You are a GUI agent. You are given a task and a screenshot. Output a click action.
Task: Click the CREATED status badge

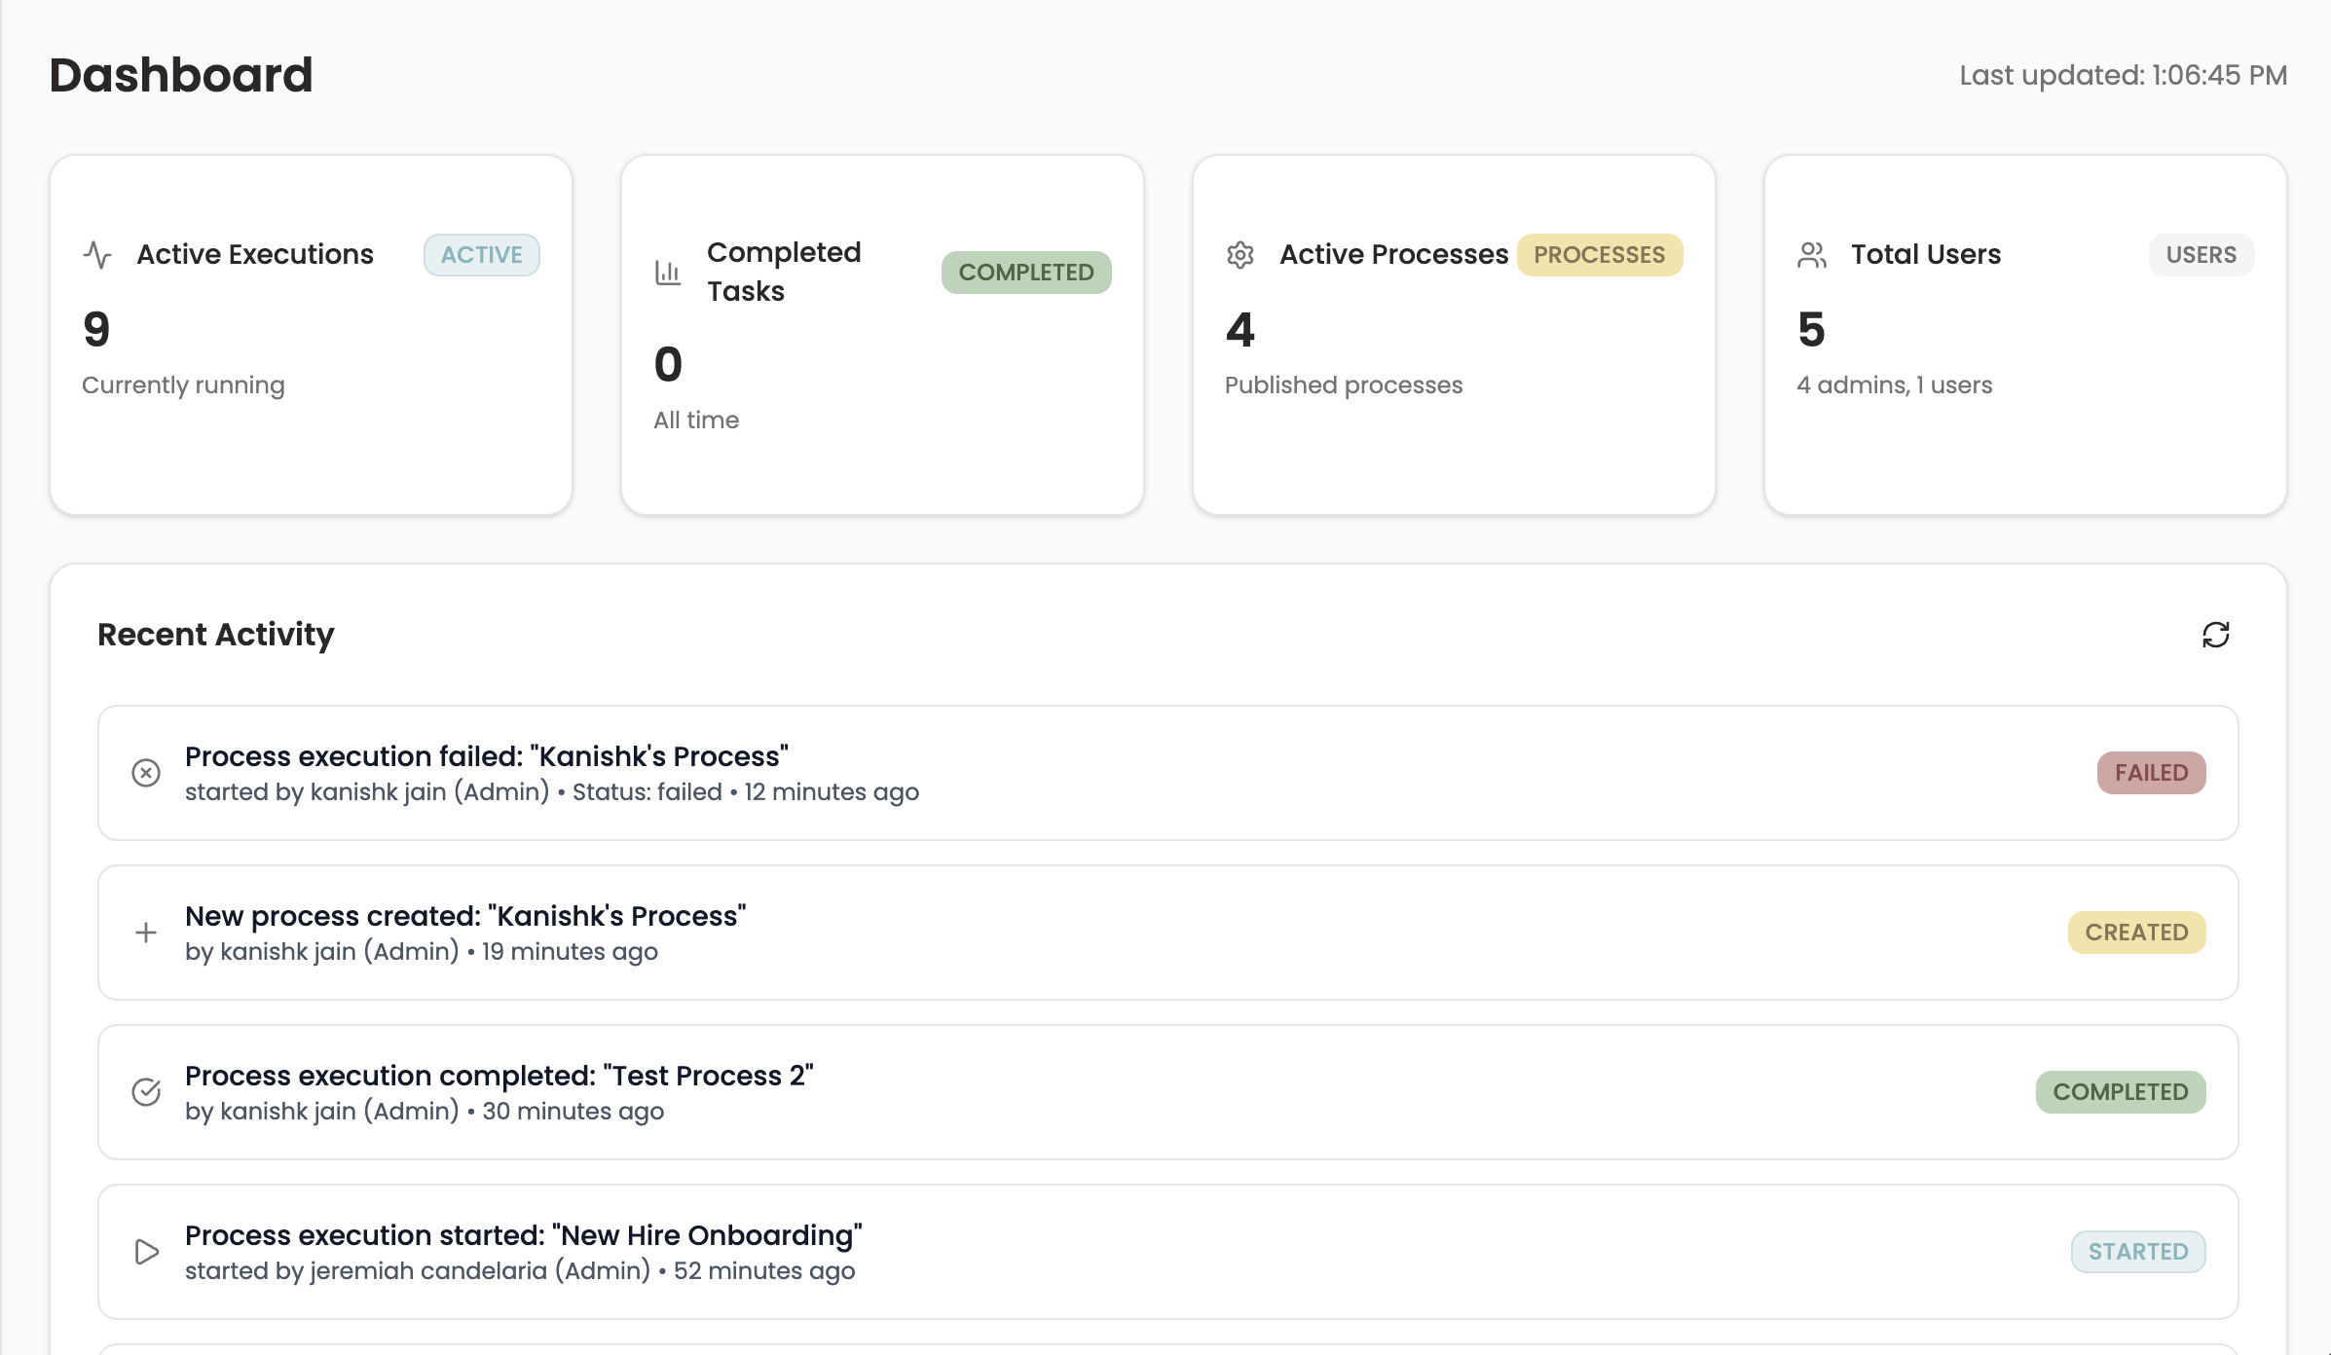point(2136,932)
